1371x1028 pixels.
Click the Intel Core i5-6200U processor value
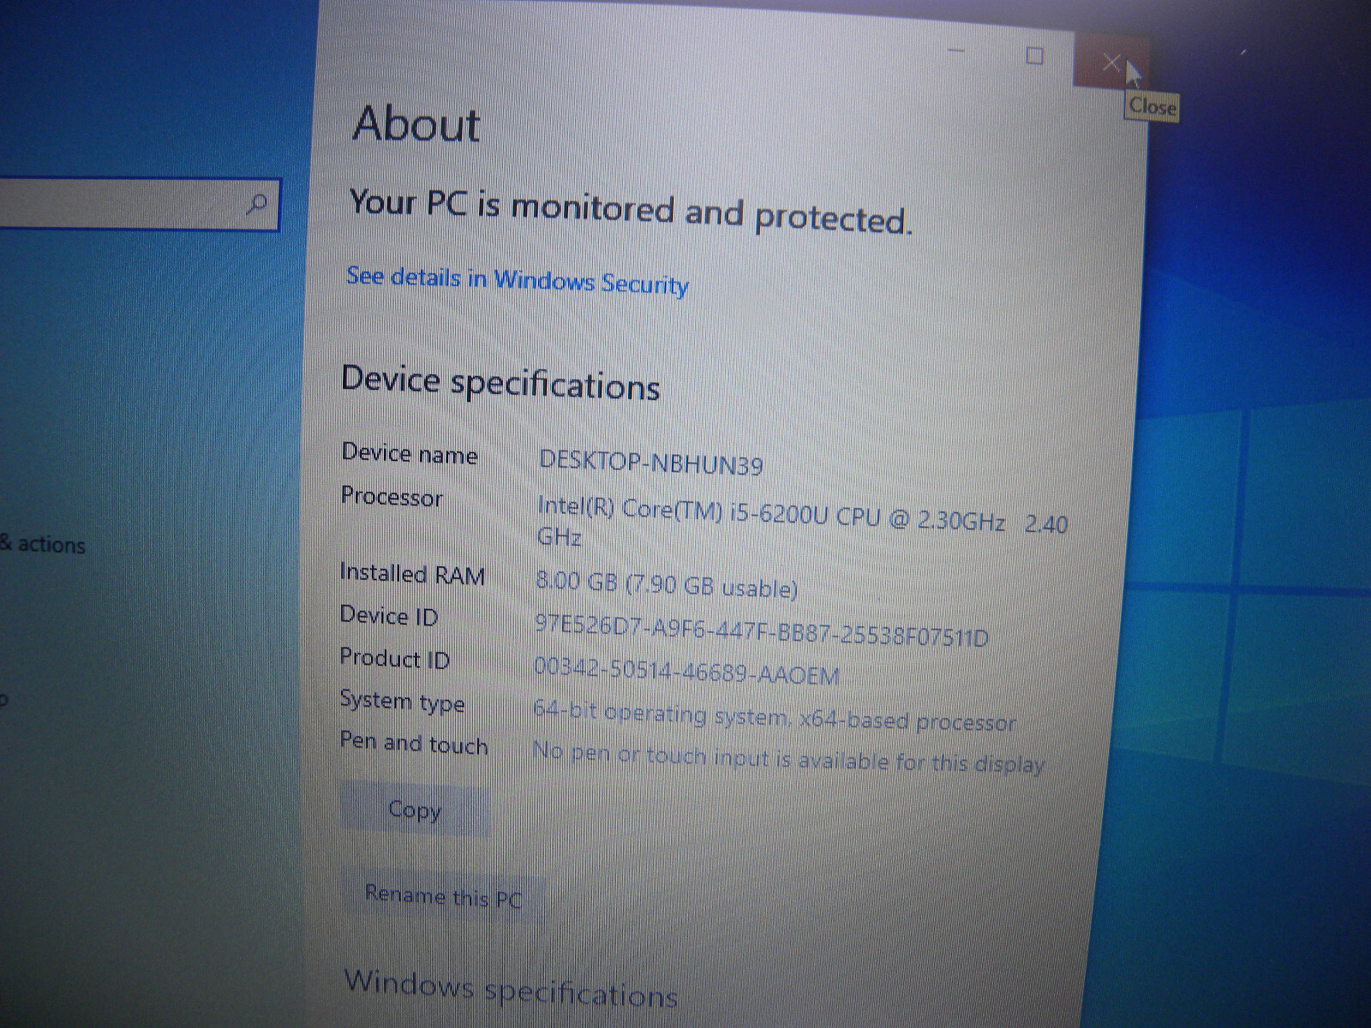coord(803,522)
